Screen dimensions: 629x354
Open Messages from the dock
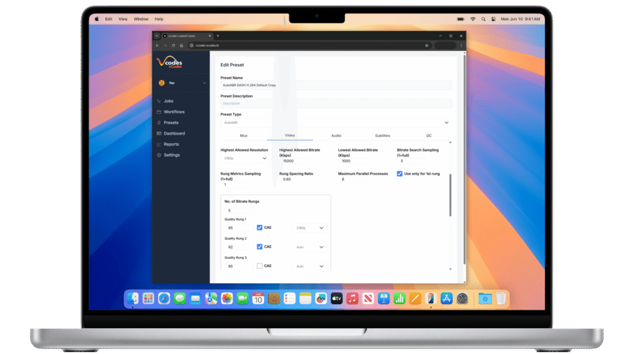pos(180,299)
